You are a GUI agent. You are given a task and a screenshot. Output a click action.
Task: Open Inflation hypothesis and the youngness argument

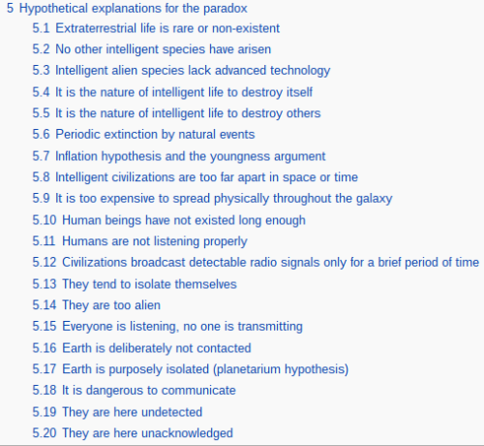pyautogui.click(x=179, y=156)
